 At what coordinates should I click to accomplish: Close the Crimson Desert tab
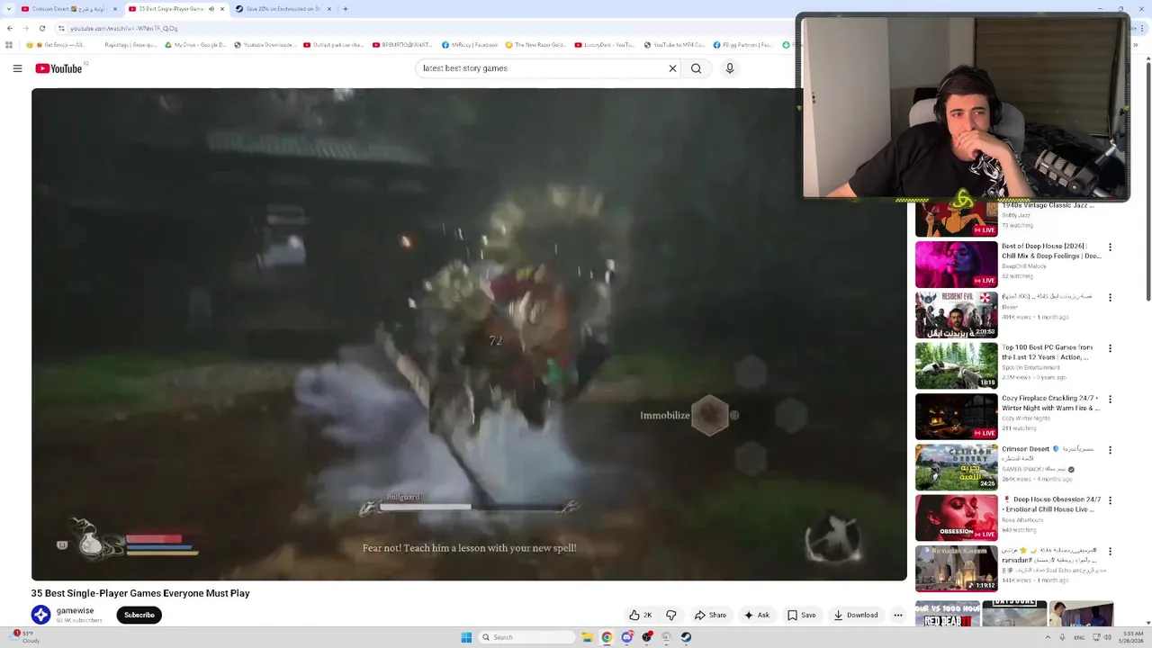coord(115,9)
